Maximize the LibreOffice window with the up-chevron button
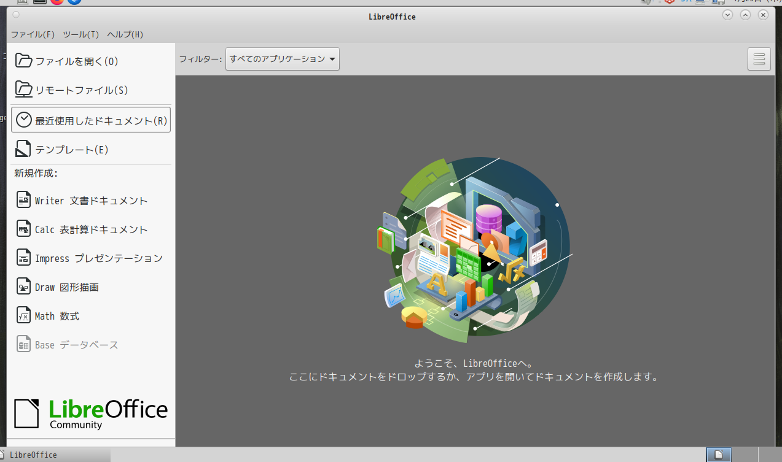The image size is (782, 462). click(x=745, y=15)
